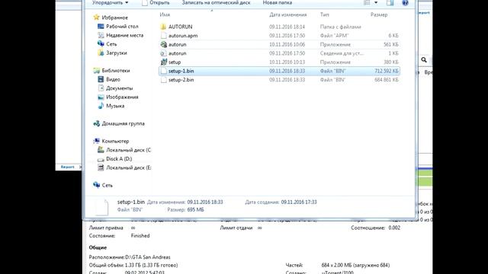Image resolution: width=488 pixels, height=274 pixels.
Task: Click the Документы library icon
Action: (x=101, y=88)
